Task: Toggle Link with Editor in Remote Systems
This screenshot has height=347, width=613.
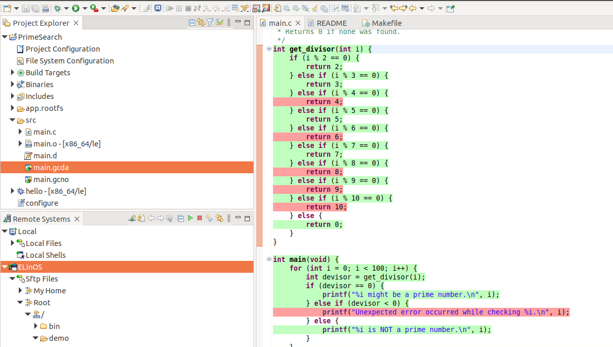Action: pos(219,219)
